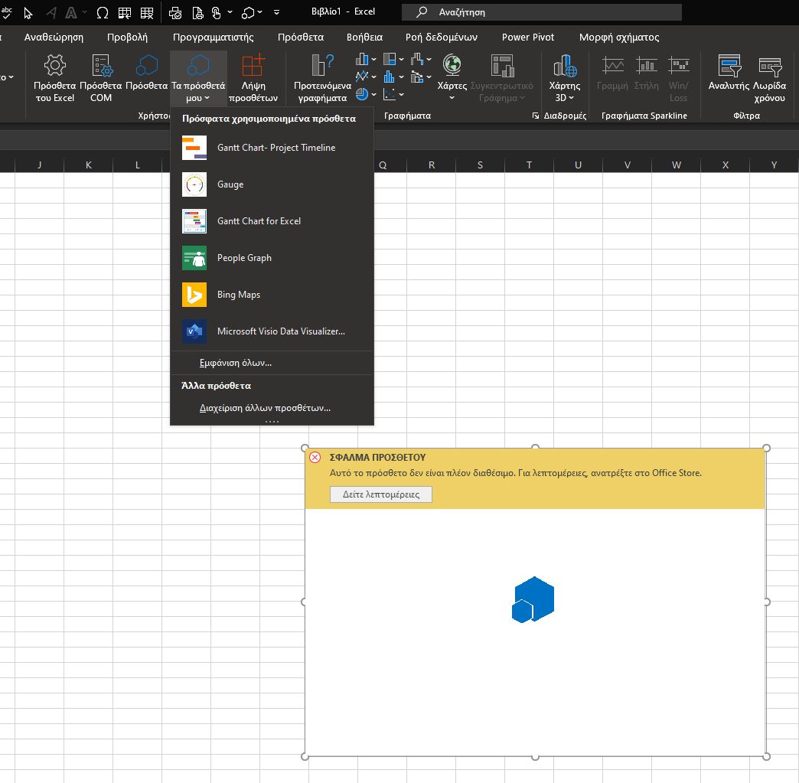799x783 pixels.
Task: Launch the Bing Maps add-in
Action: (x=272, y=295)
